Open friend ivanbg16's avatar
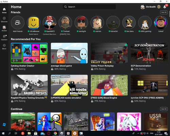Image resolution: width=170 pixels, height=136 pixels. 81,22
